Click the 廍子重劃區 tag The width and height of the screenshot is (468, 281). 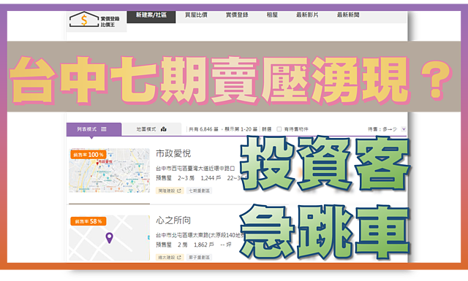(x=200, y=257)
